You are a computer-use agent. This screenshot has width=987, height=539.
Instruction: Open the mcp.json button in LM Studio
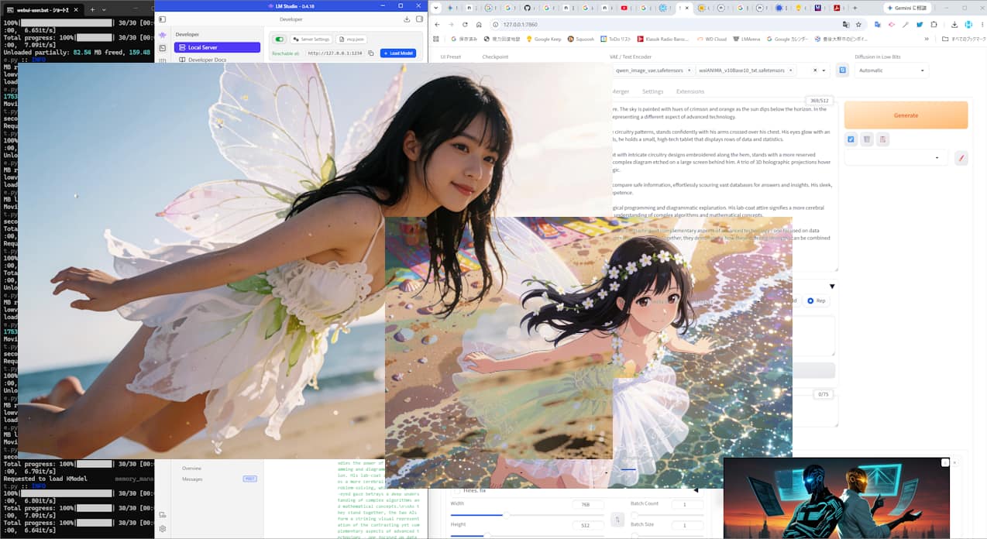pyautogui.click(x=352, y=39)
